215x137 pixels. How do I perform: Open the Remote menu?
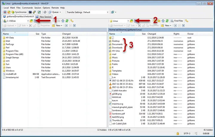[55, 8]
